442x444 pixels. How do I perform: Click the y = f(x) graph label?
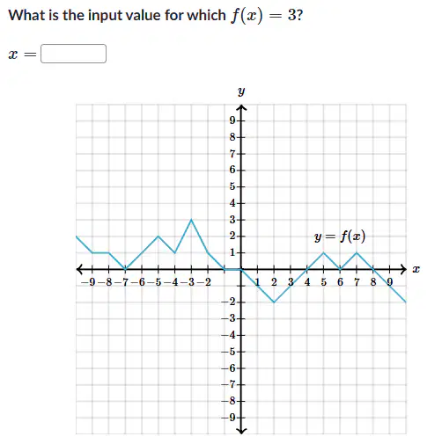coord(340,237)
